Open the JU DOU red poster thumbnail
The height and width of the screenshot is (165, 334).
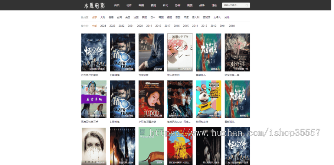(151, 99)
